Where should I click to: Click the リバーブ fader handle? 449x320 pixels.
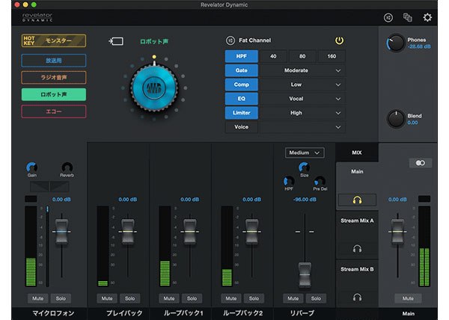point(305,274)
